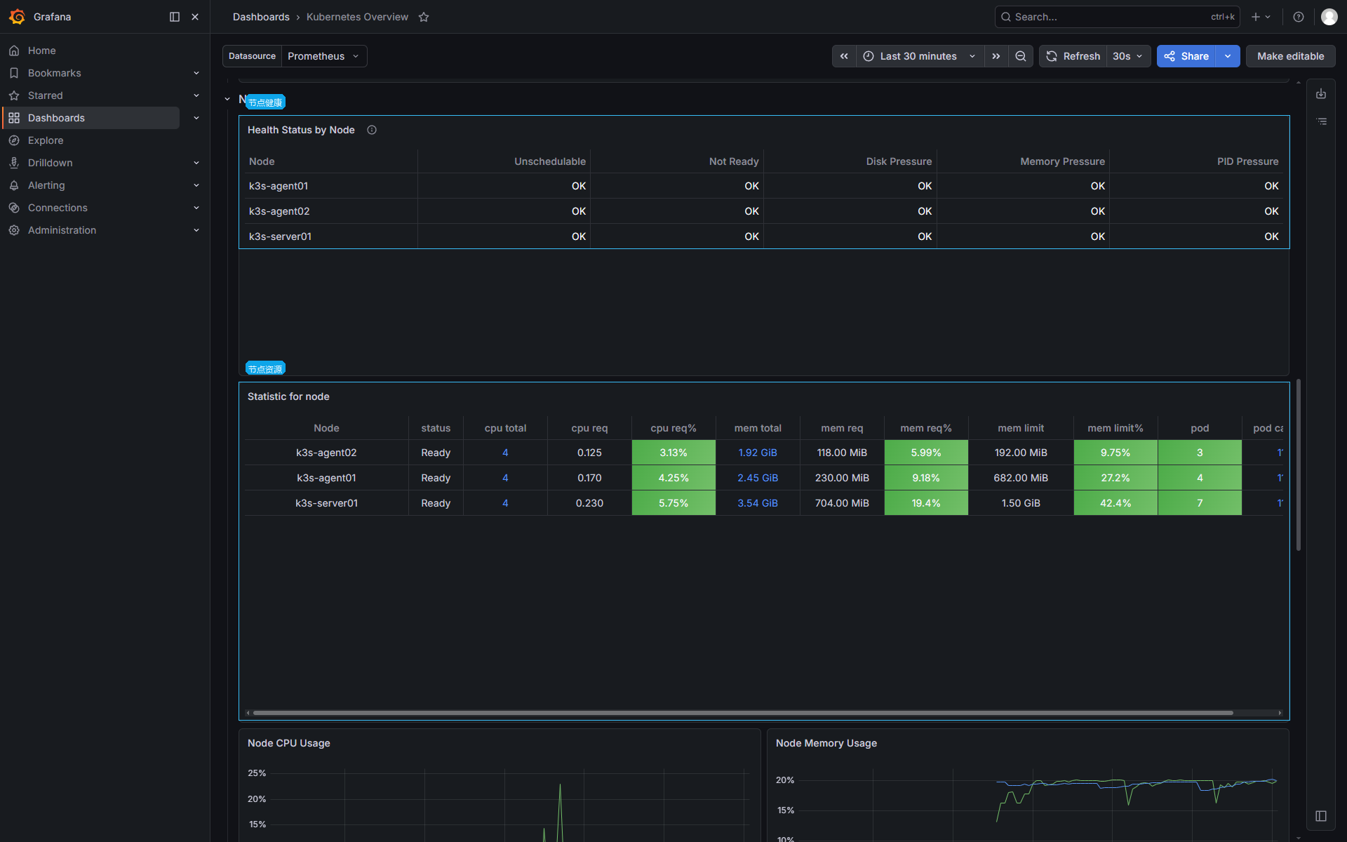Open Starred in sidebar

pyautogui.click(x=46, y=95)
